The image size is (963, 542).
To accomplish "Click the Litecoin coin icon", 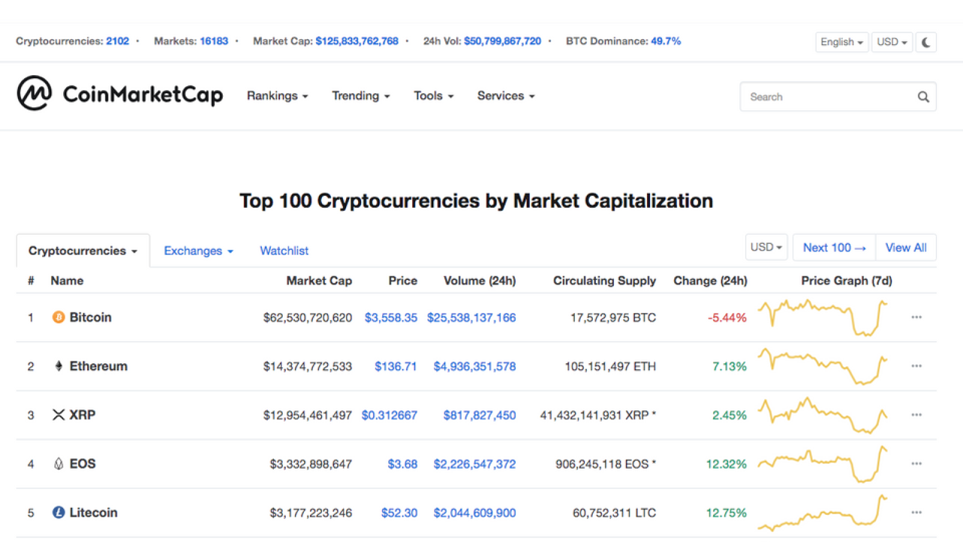I will 58,512.
